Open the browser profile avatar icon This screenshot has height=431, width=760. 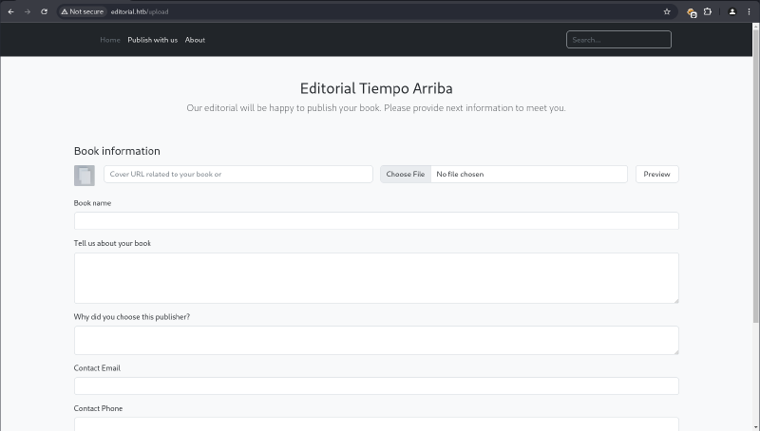731,11
